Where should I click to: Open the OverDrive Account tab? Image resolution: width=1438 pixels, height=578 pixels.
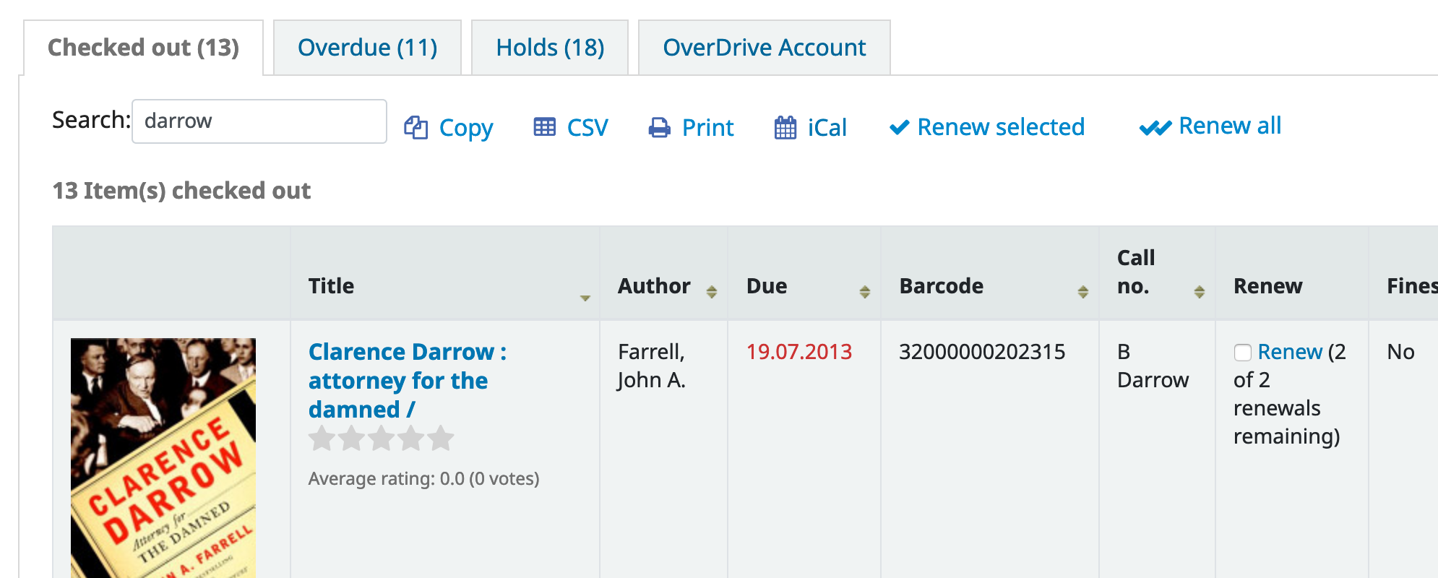764,48
